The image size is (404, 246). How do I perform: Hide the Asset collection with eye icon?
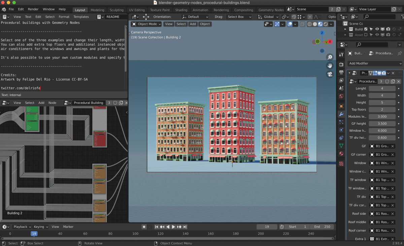(377, 35)
